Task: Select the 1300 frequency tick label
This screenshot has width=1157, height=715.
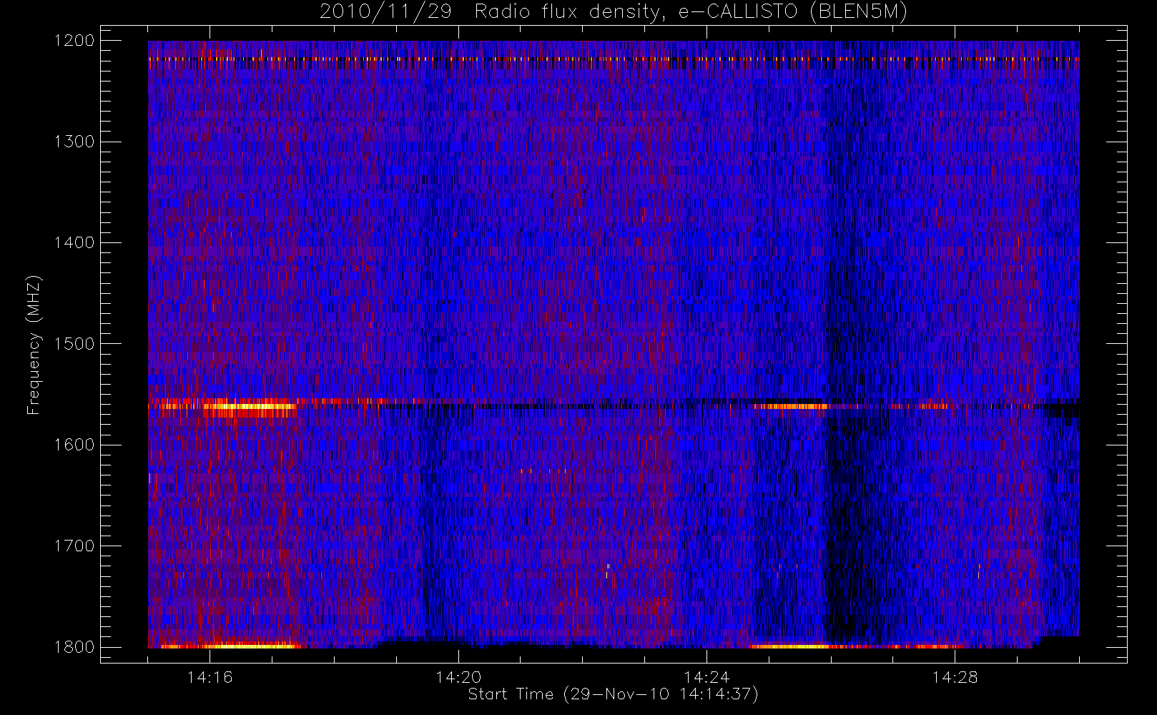Action: point(75,142)
